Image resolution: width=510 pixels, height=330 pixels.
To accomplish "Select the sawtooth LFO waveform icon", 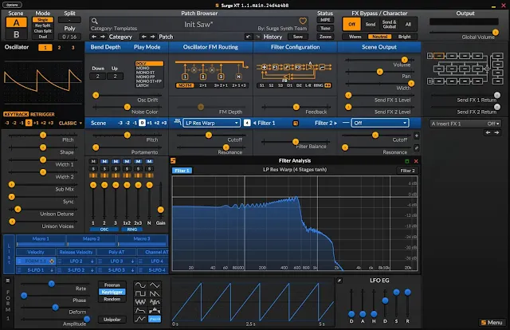I will (x=155, y=294).
